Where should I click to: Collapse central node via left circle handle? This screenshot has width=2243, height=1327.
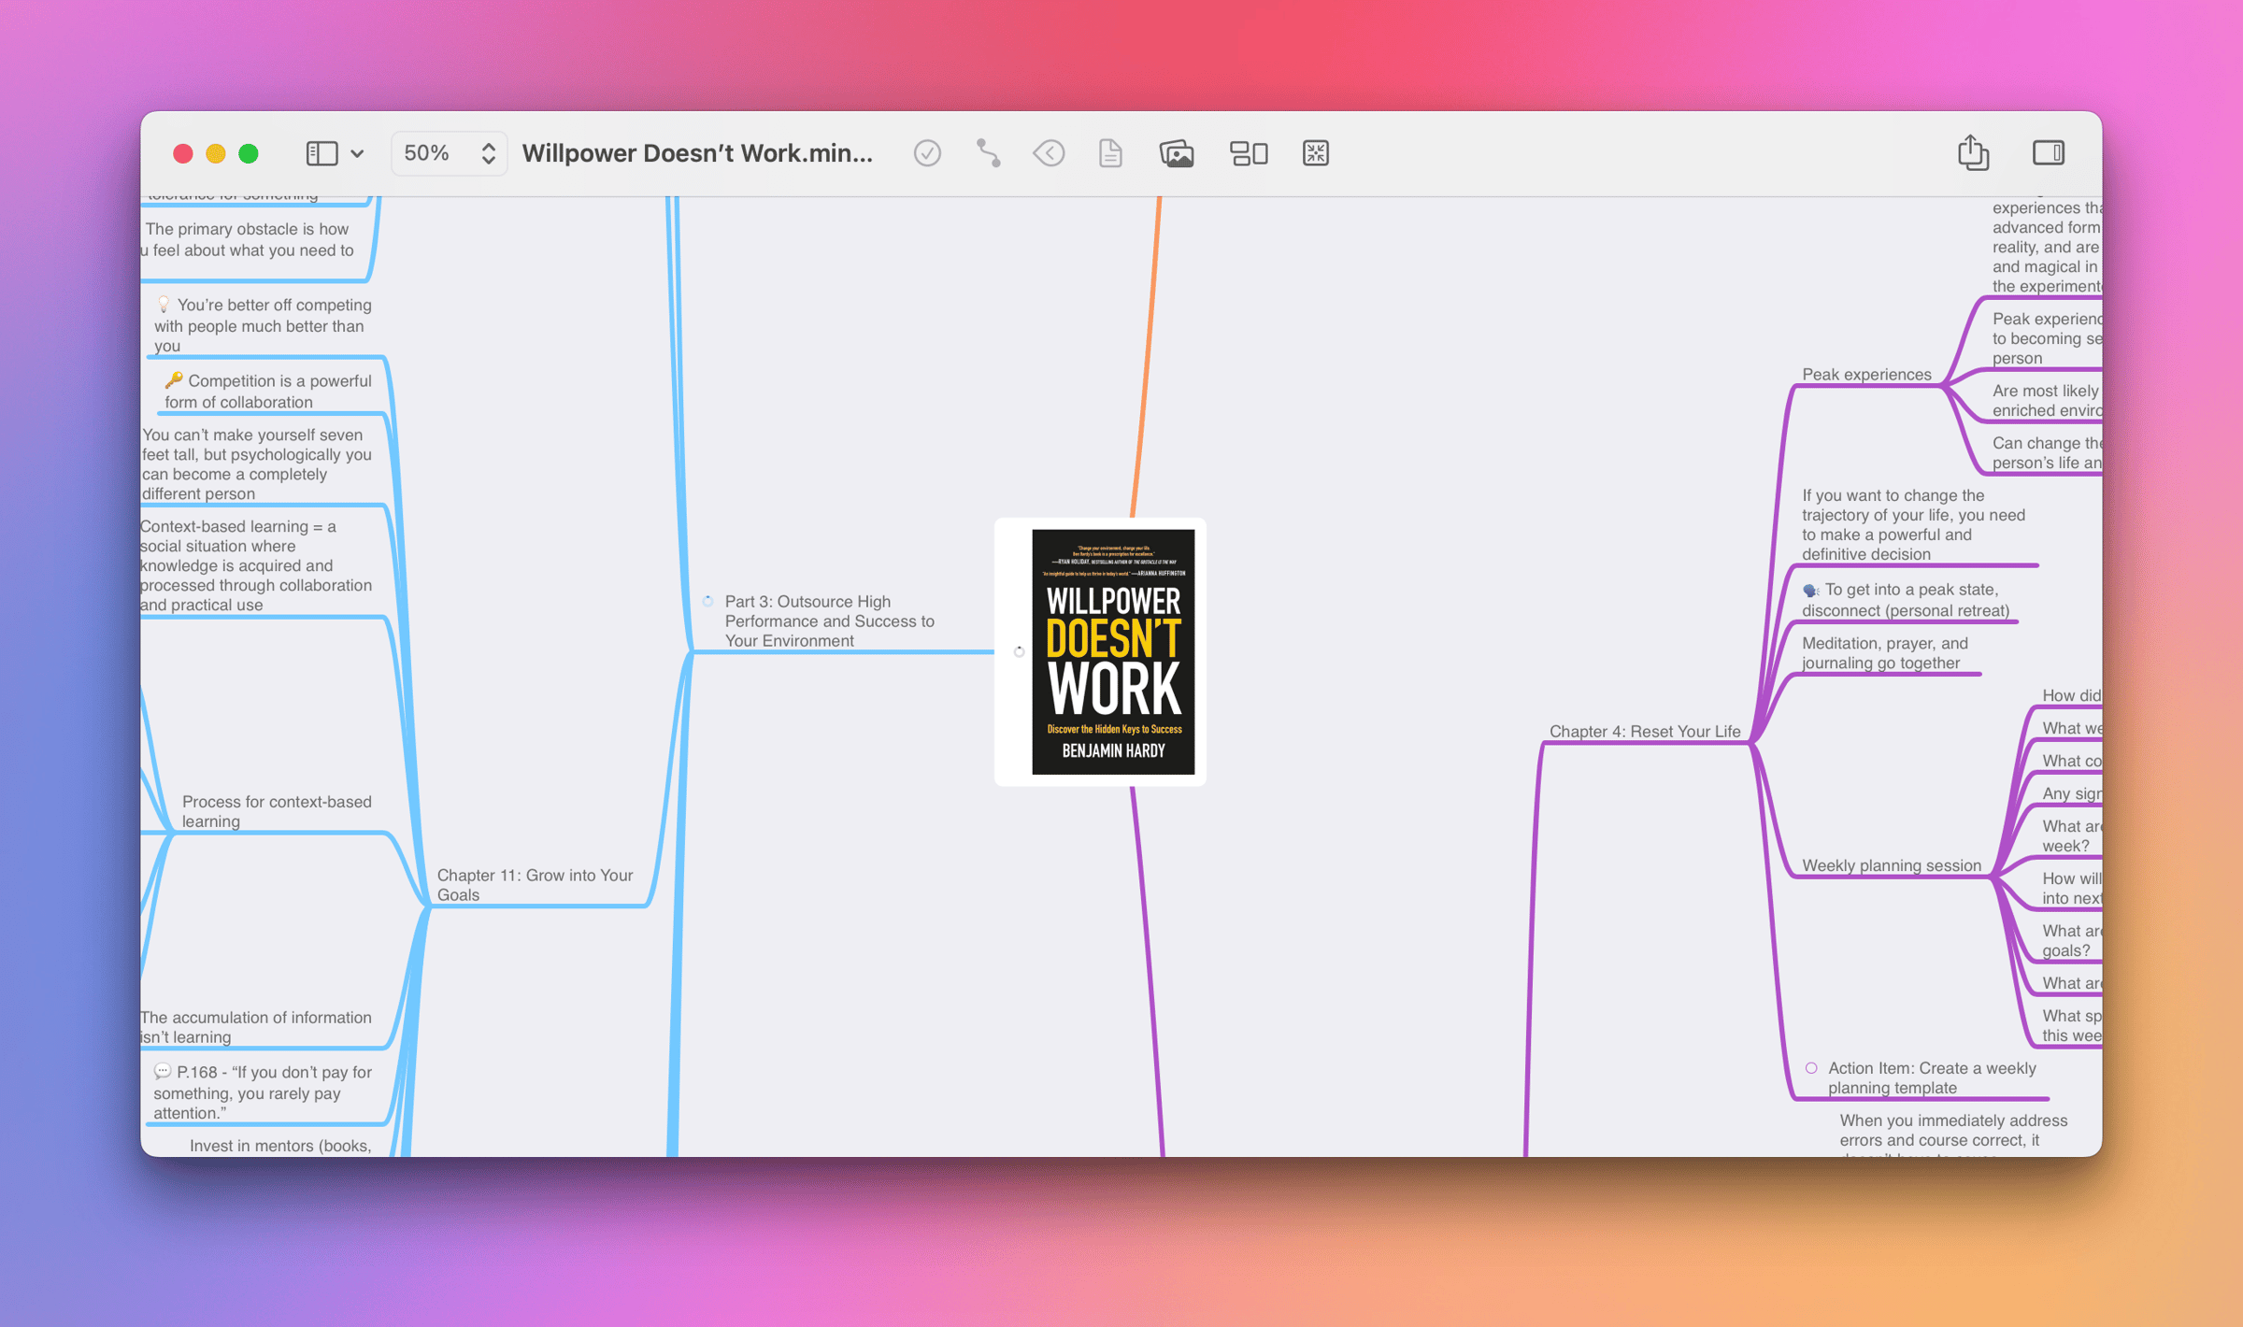[1019, 651]
